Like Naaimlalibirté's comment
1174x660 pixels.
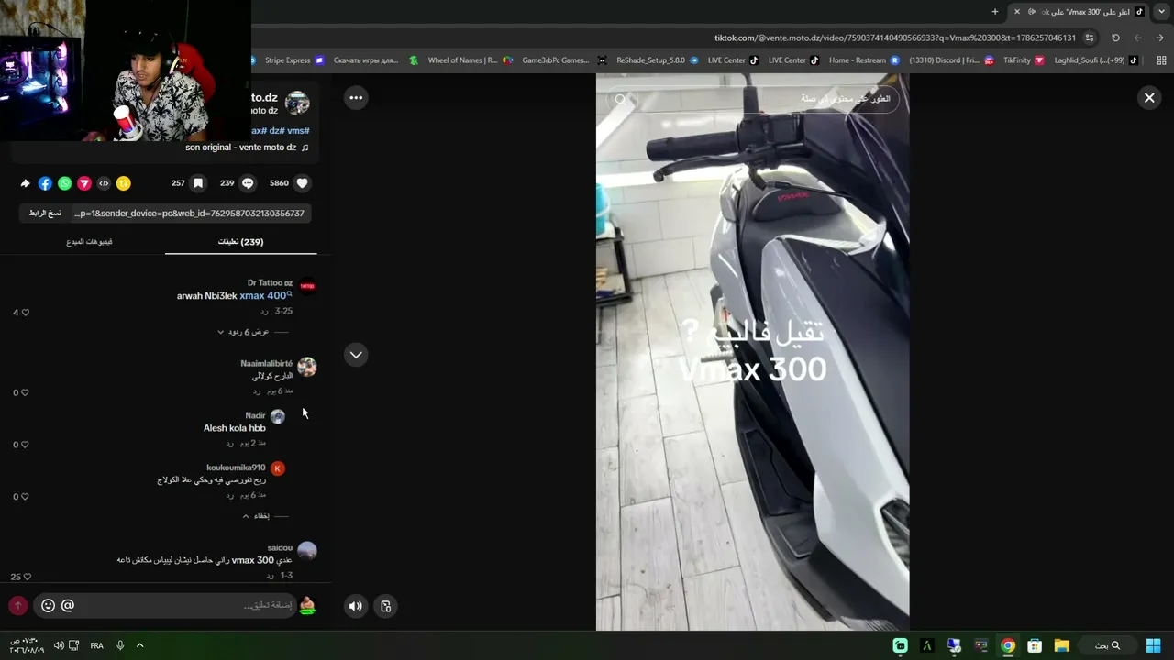25,392
